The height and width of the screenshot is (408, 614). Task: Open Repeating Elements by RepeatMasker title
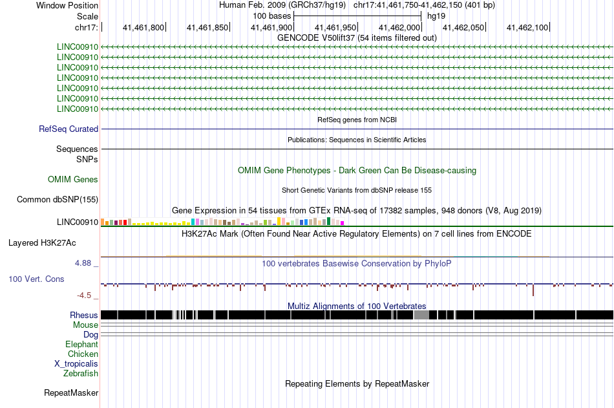pos(357,383)
